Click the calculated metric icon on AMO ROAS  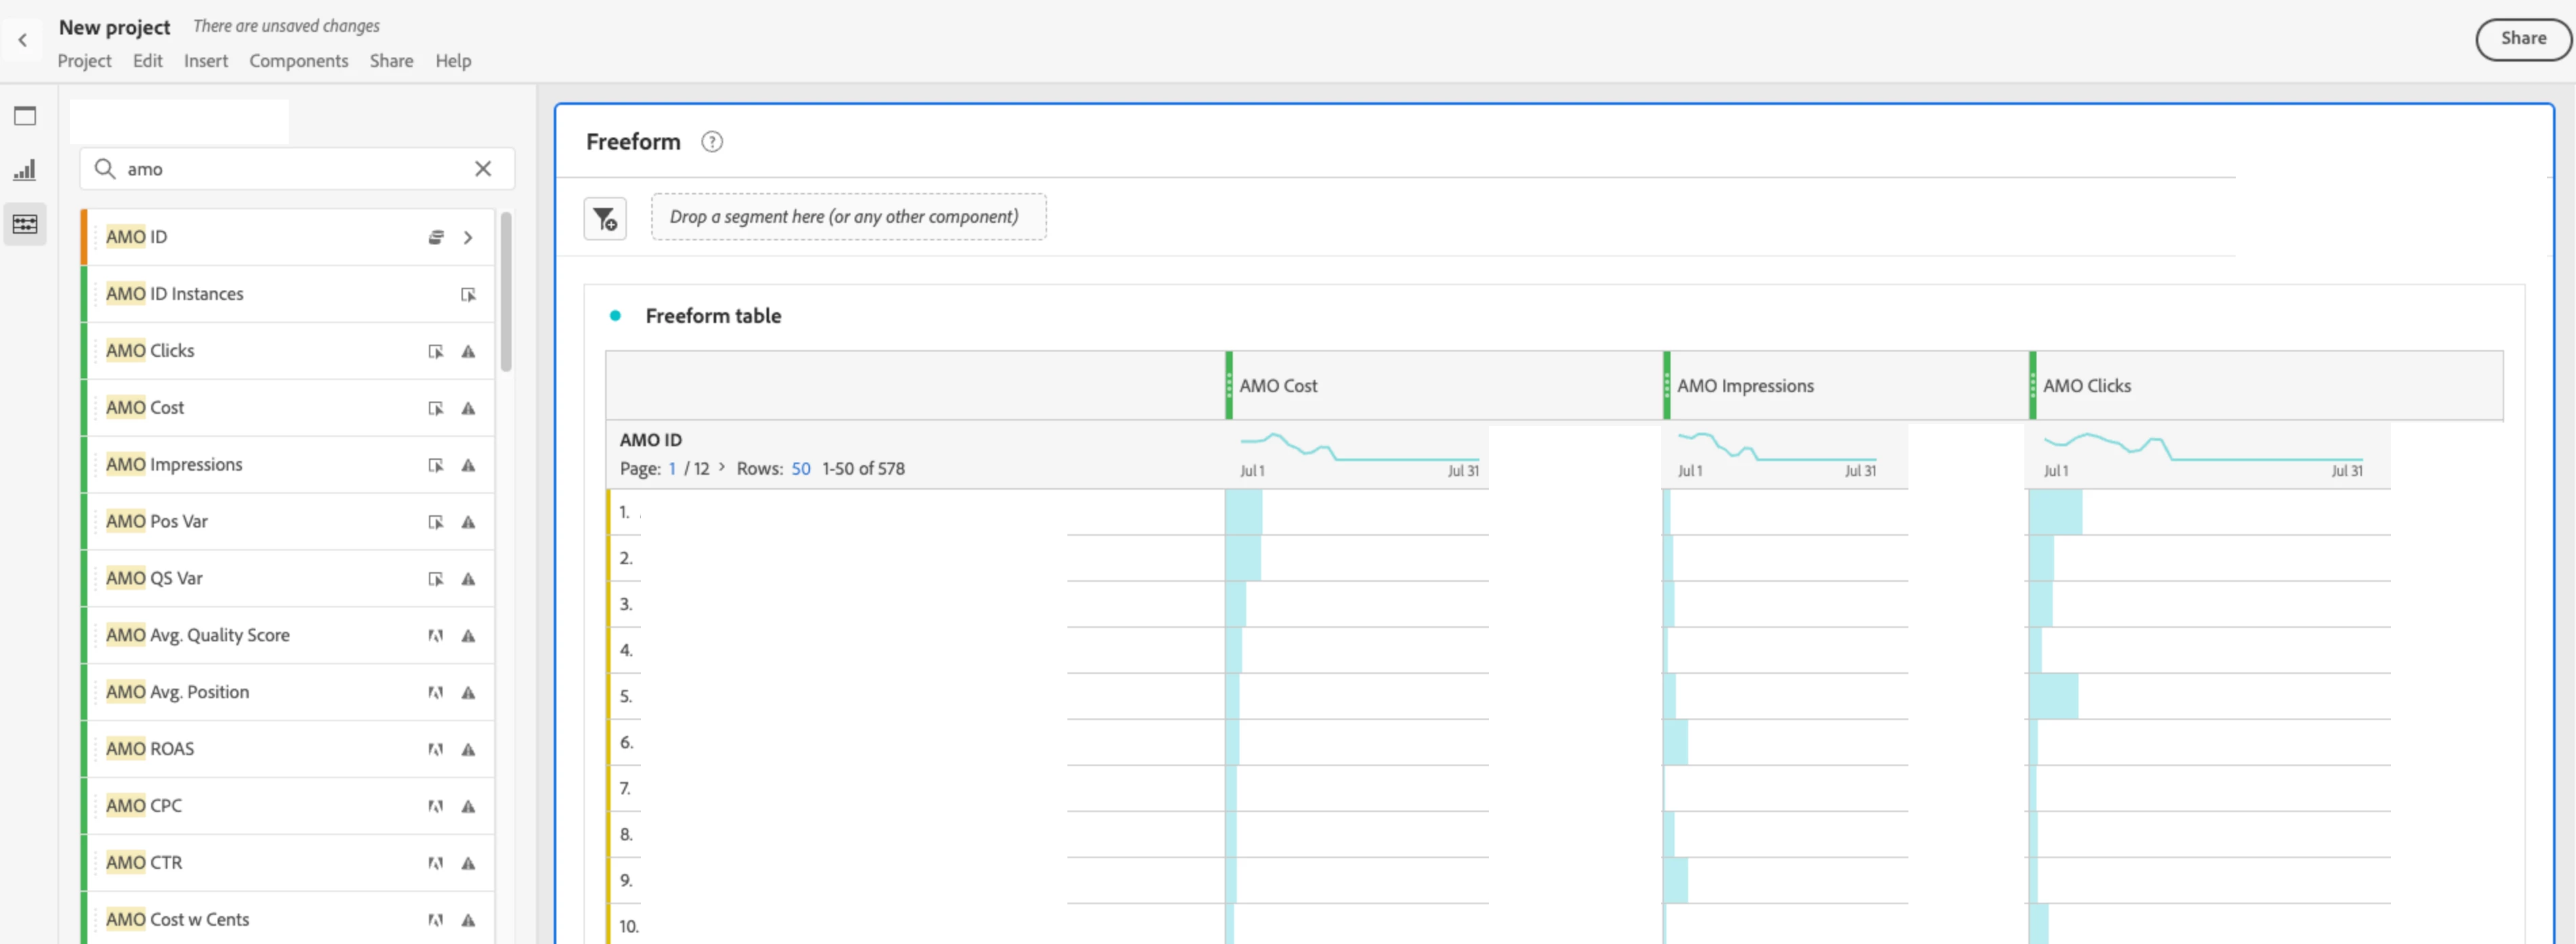pyautogui.click(x=435, y=749)
